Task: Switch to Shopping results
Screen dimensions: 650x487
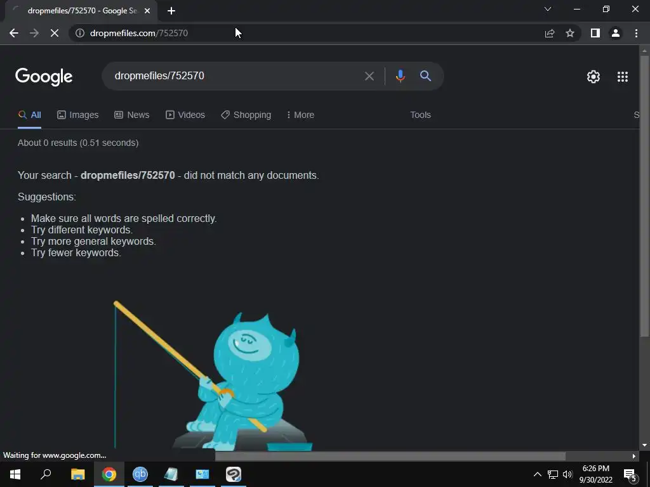Action: coord(246,115)
